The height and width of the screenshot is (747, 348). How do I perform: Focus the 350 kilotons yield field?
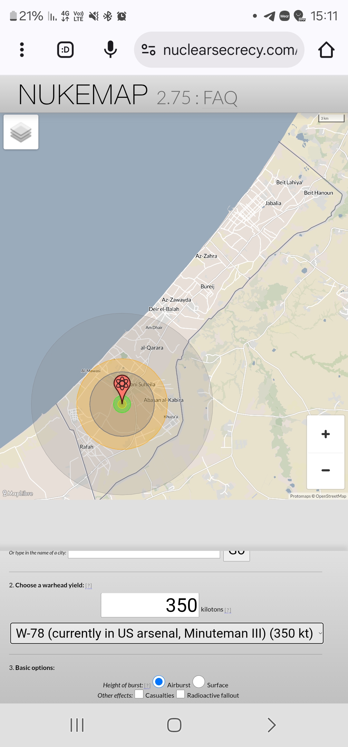(x=150, y=605)
